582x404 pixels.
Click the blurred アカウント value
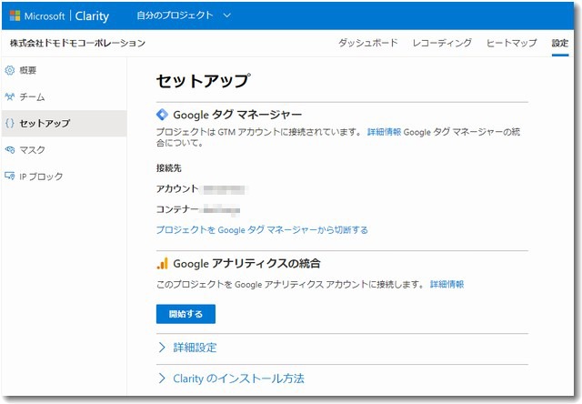coord(224,190)
